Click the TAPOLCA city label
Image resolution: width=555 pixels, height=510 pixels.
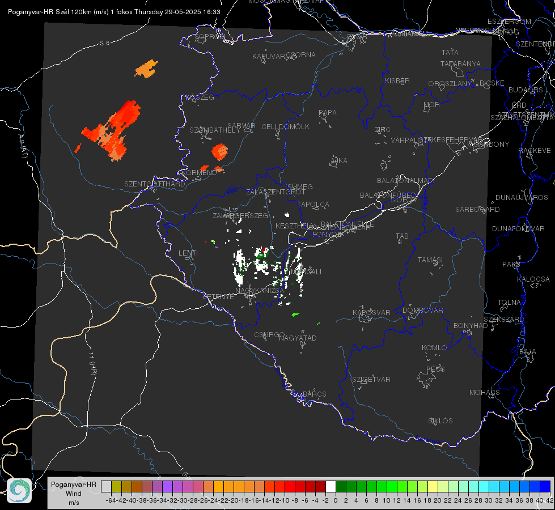[313, 205]
